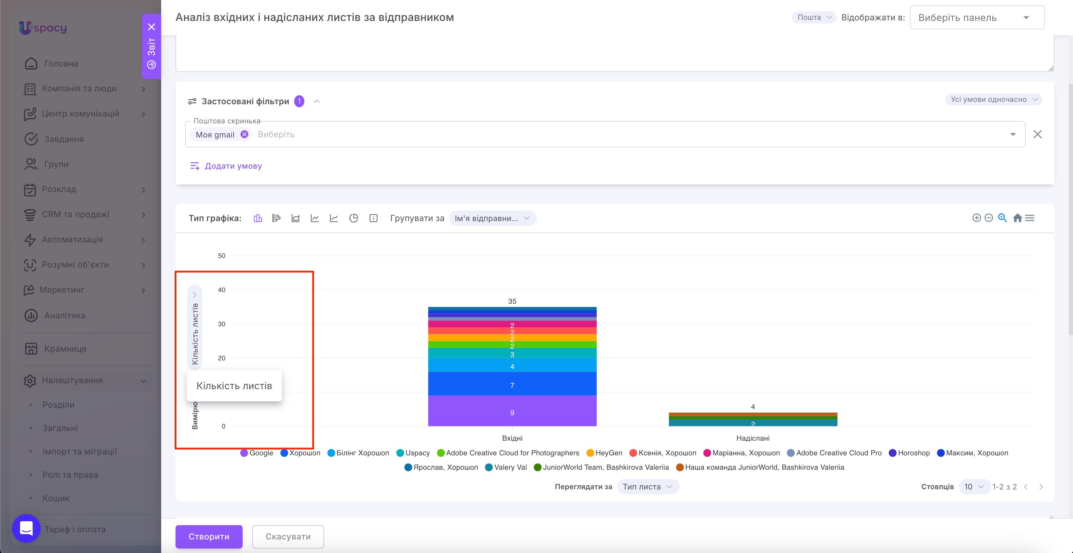Remove the Моя gmail chip

point(244,134)
